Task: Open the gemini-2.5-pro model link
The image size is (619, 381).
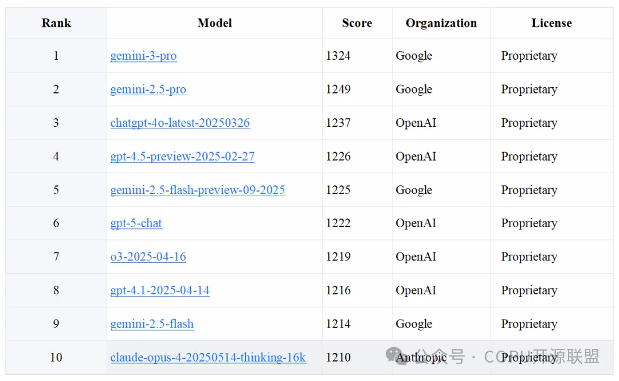Action: pyautogui.click(x=148, y=90)
